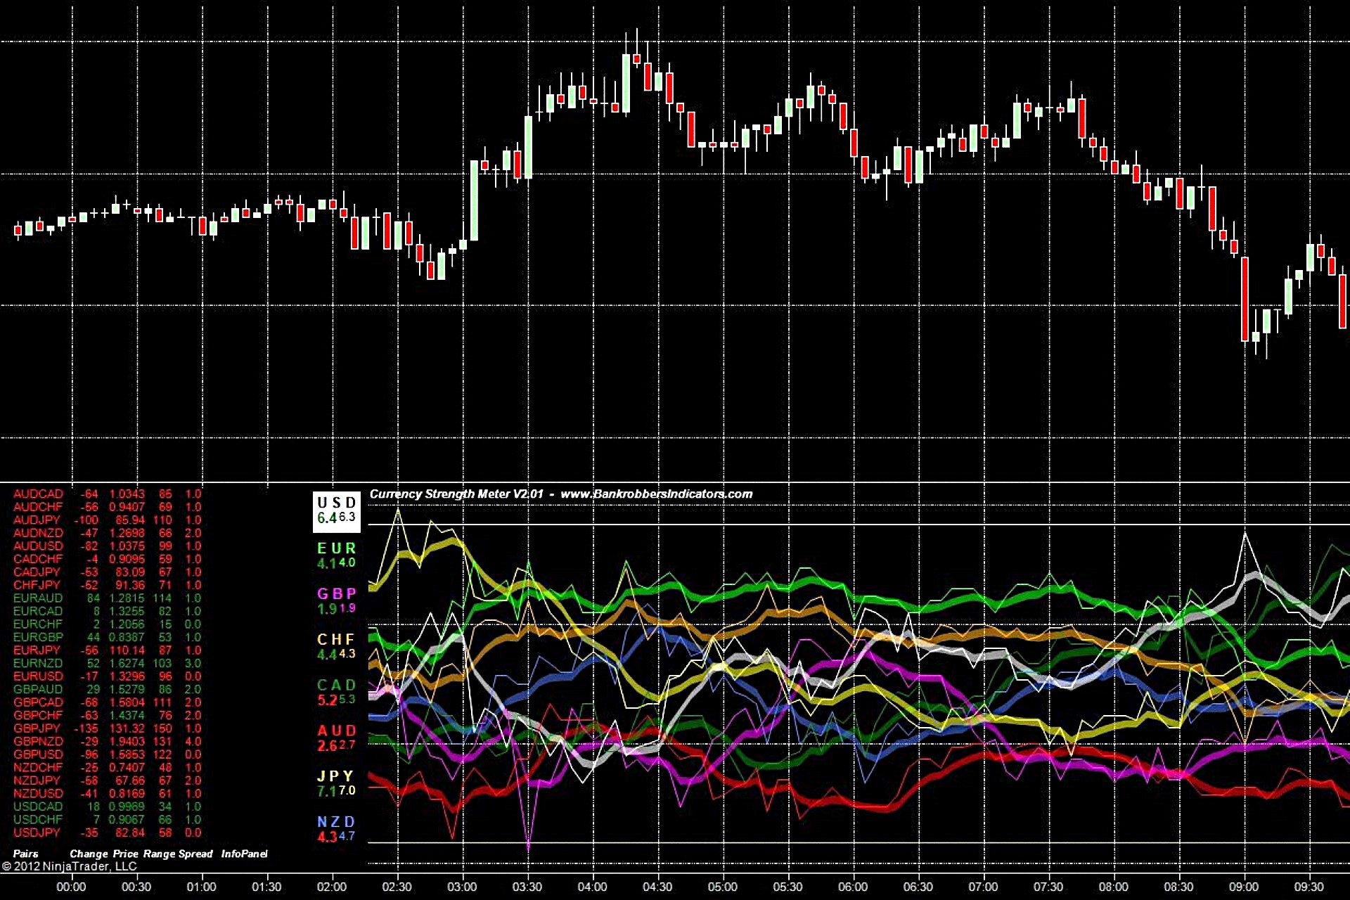The width and height of the screenshot is (1350, 900).
Task: Click the Price column heading
Action: pyautogui.click(x=126, y=854)
